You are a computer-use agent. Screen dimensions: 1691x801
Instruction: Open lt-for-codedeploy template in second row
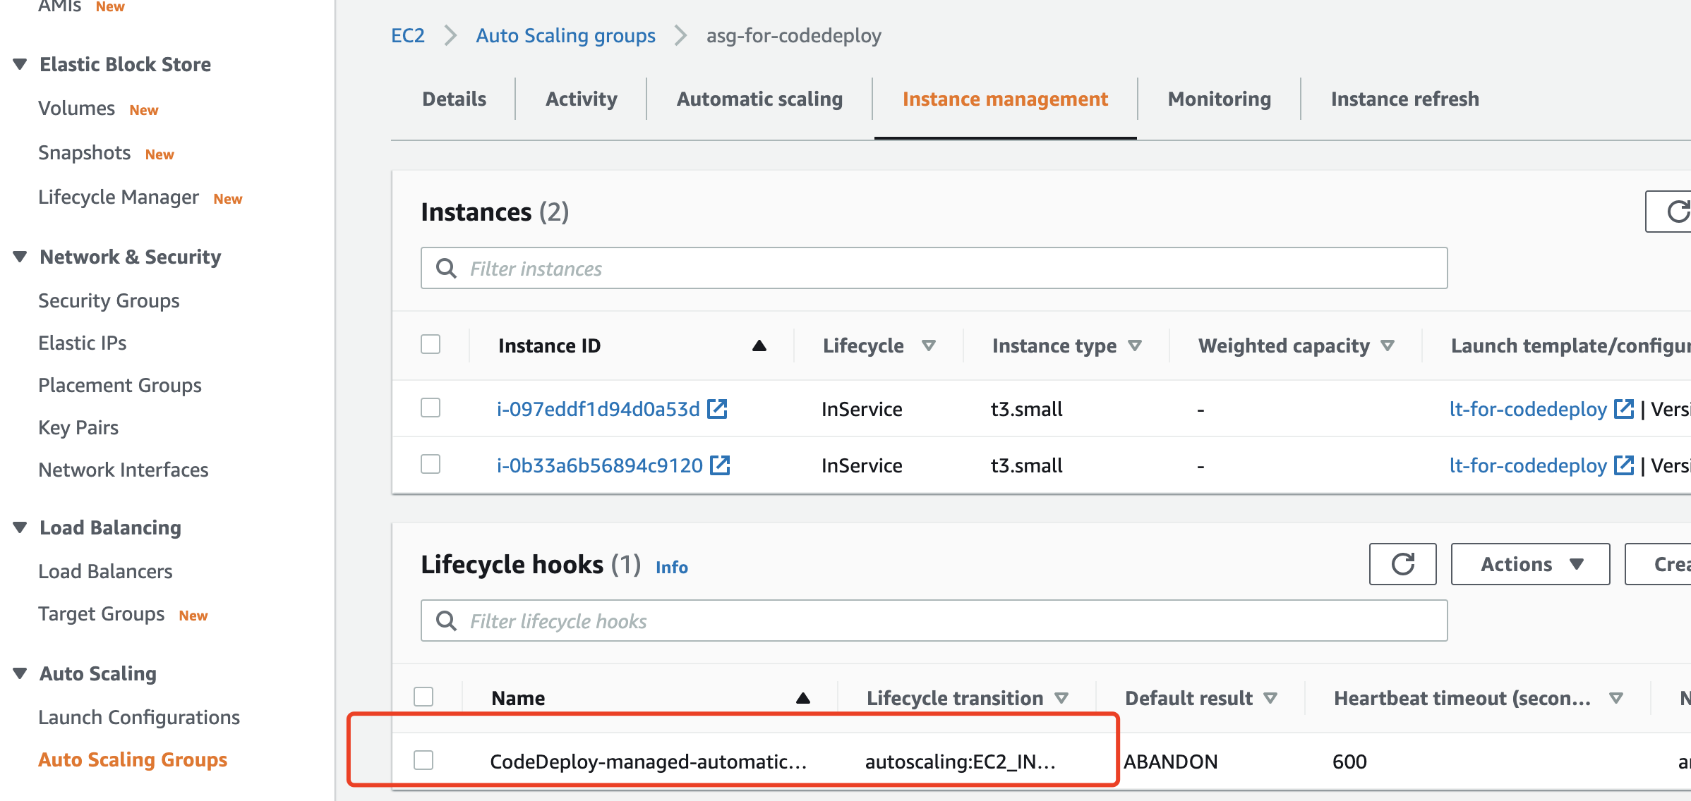point(1528,465)
